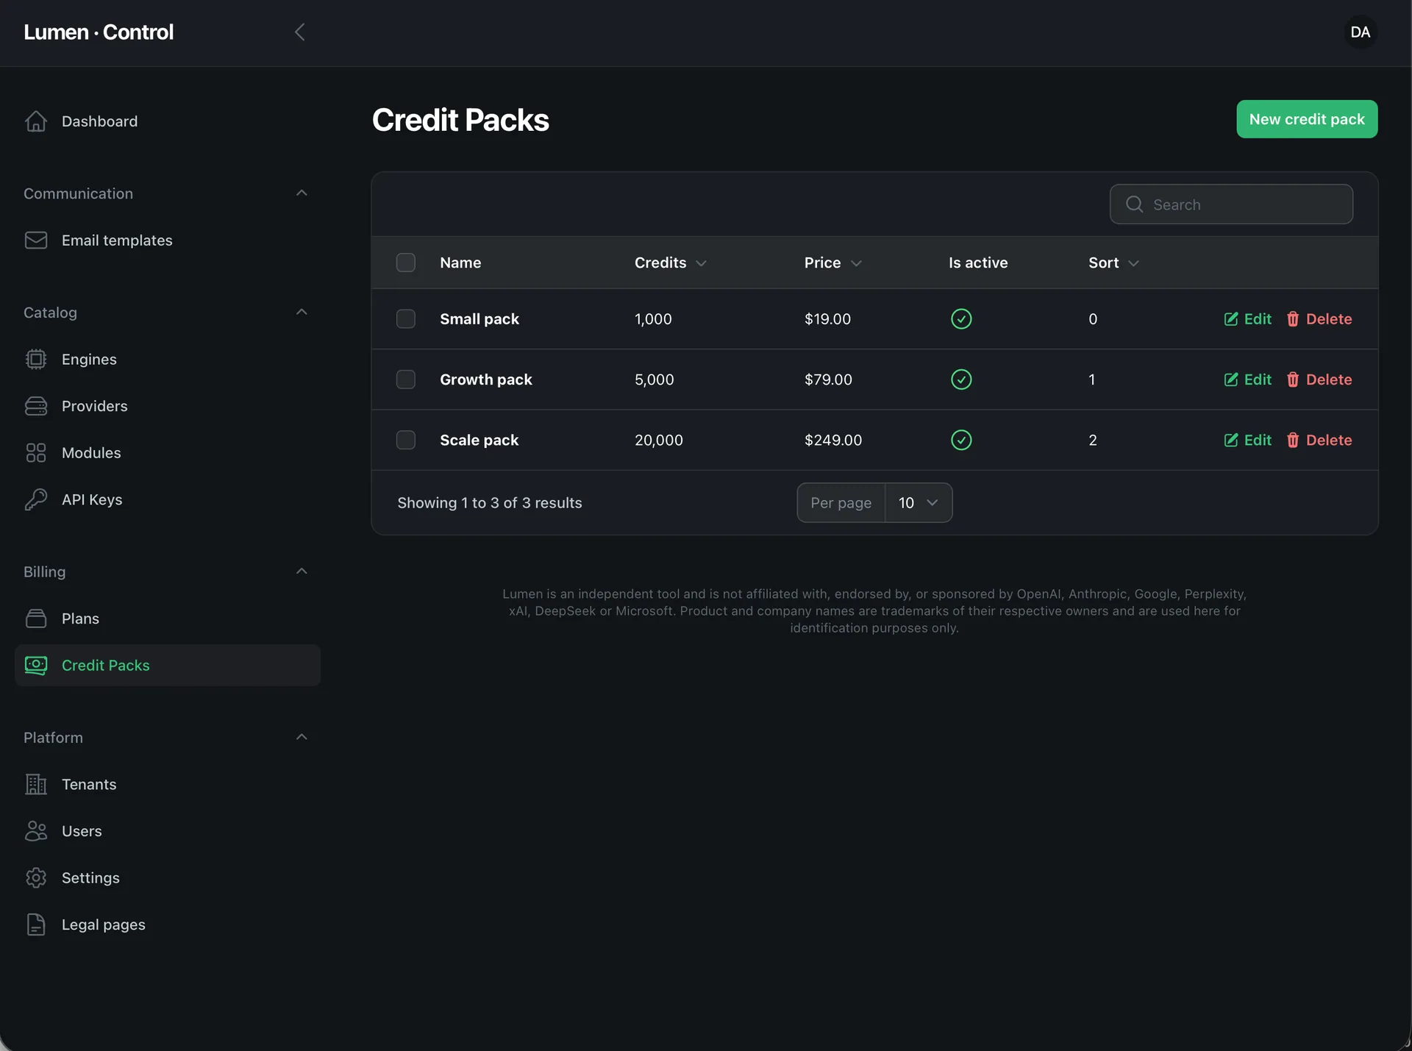Image resolution: width=1412 pixels, height=1051 pixels.
Task: Click the Tenants building icon
Action: (35, 784)
